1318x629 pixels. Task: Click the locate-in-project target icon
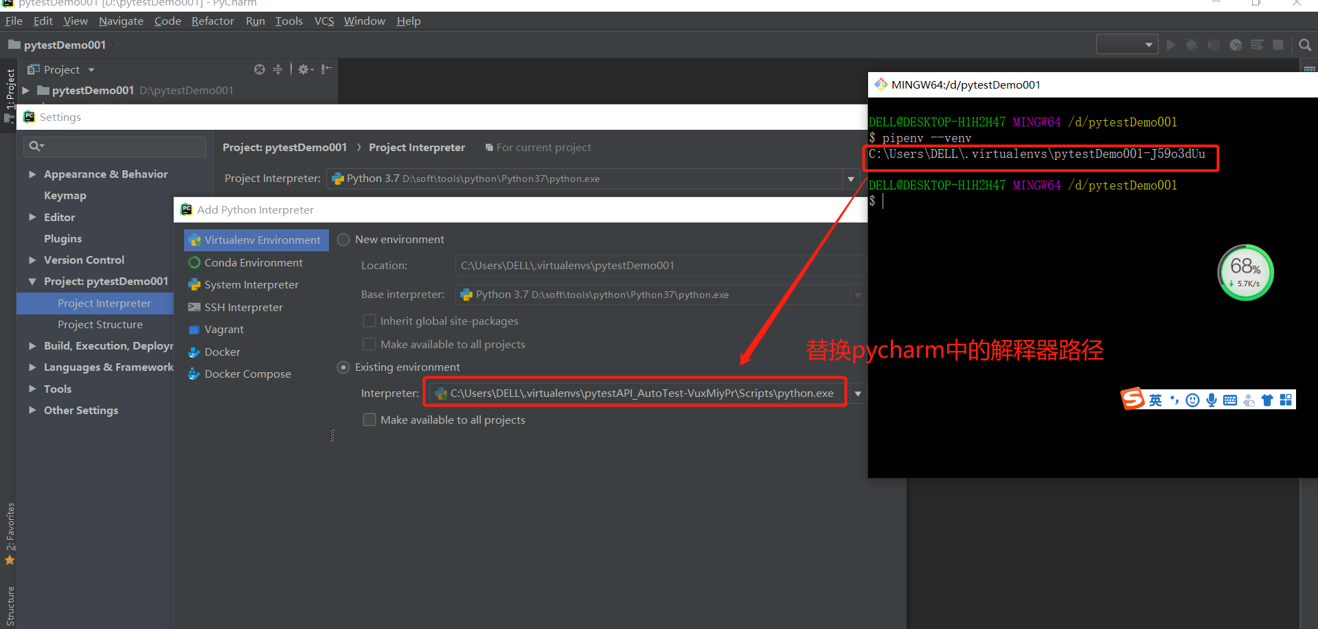[x=260, y=69]
